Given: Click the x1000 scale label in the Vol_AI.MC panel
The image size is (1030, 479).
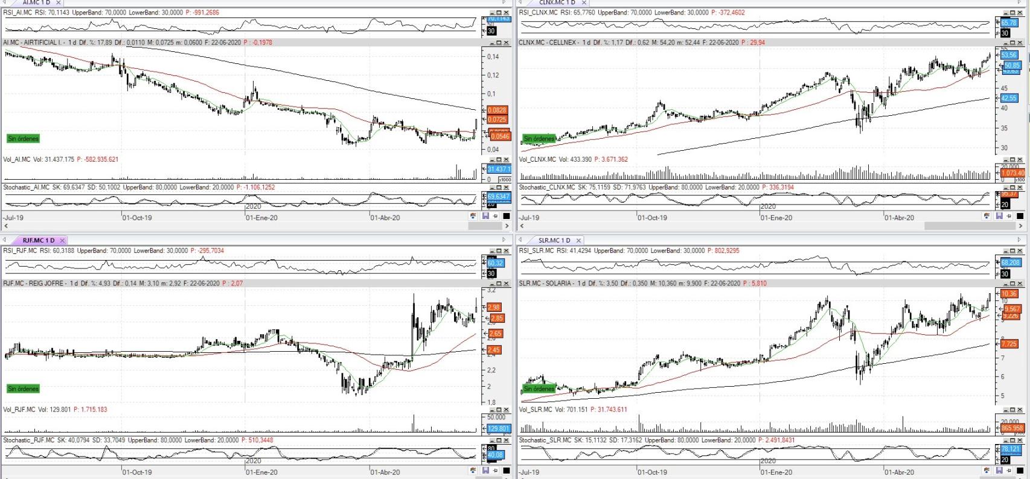Looking at the screenshot, I should tap(504, 180).
